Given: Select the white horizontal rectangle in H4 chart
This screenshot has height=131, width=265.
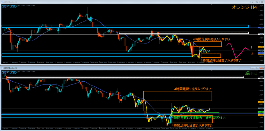Looking at the screenshot, I should 183,33.
